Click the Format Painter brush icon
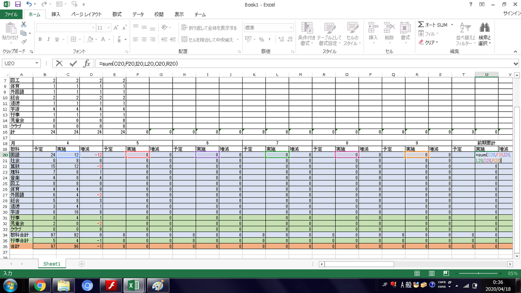 (24, 42)
